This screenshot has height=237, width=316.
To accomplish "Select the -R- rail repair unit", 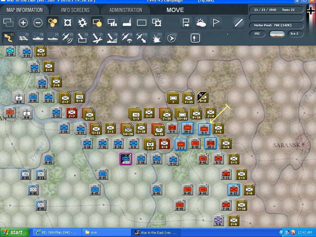I will (x=203, y=98).
